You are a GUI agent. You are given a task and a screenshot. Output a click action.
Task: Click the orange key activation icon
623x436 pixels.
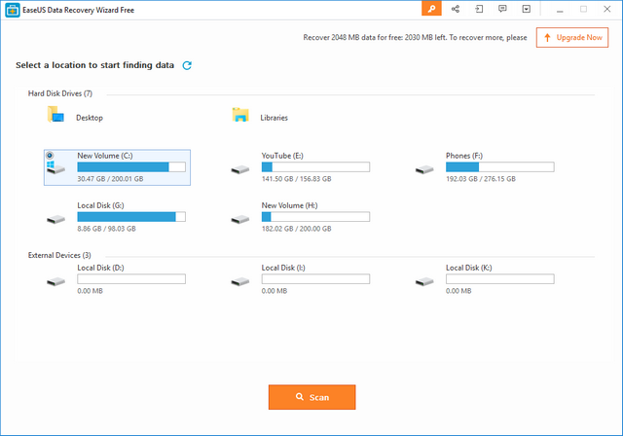(x=431, y=9)
